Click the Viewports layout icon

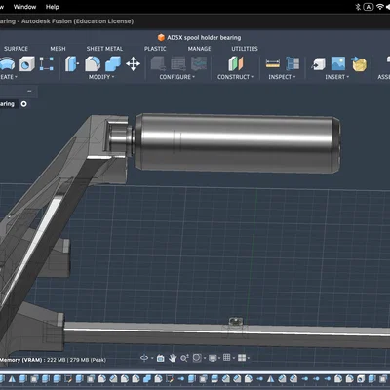click(242, 358)
